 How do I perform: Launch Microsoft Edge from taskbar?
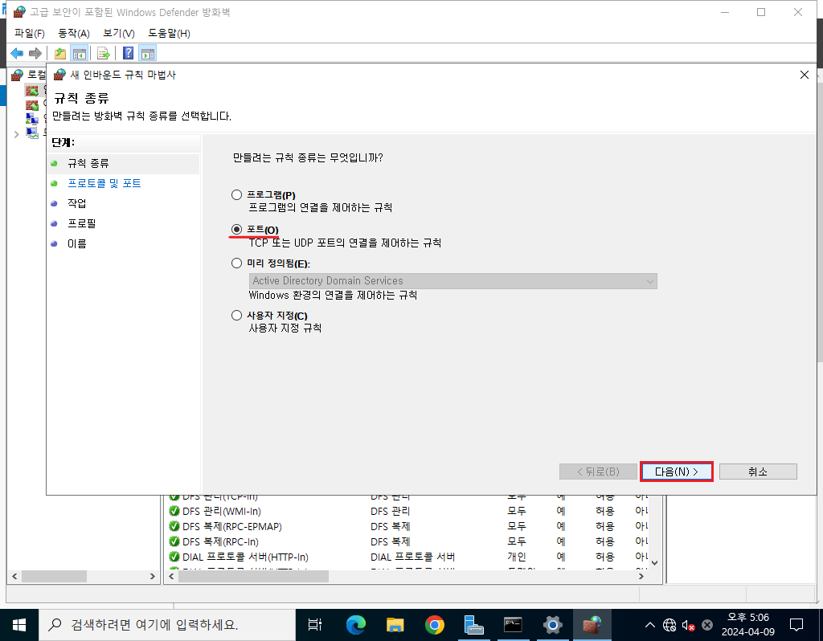(x=355, y=625)
